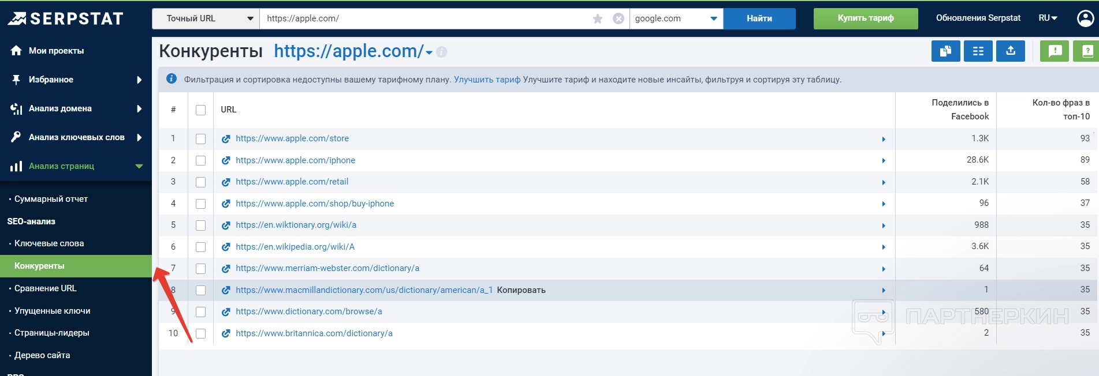Image resolution: width=1099 pixels, height=376 pixels.
Task: Check the wiktionary row checkbox
Action: pyautogui.click(x=200, y=225)
